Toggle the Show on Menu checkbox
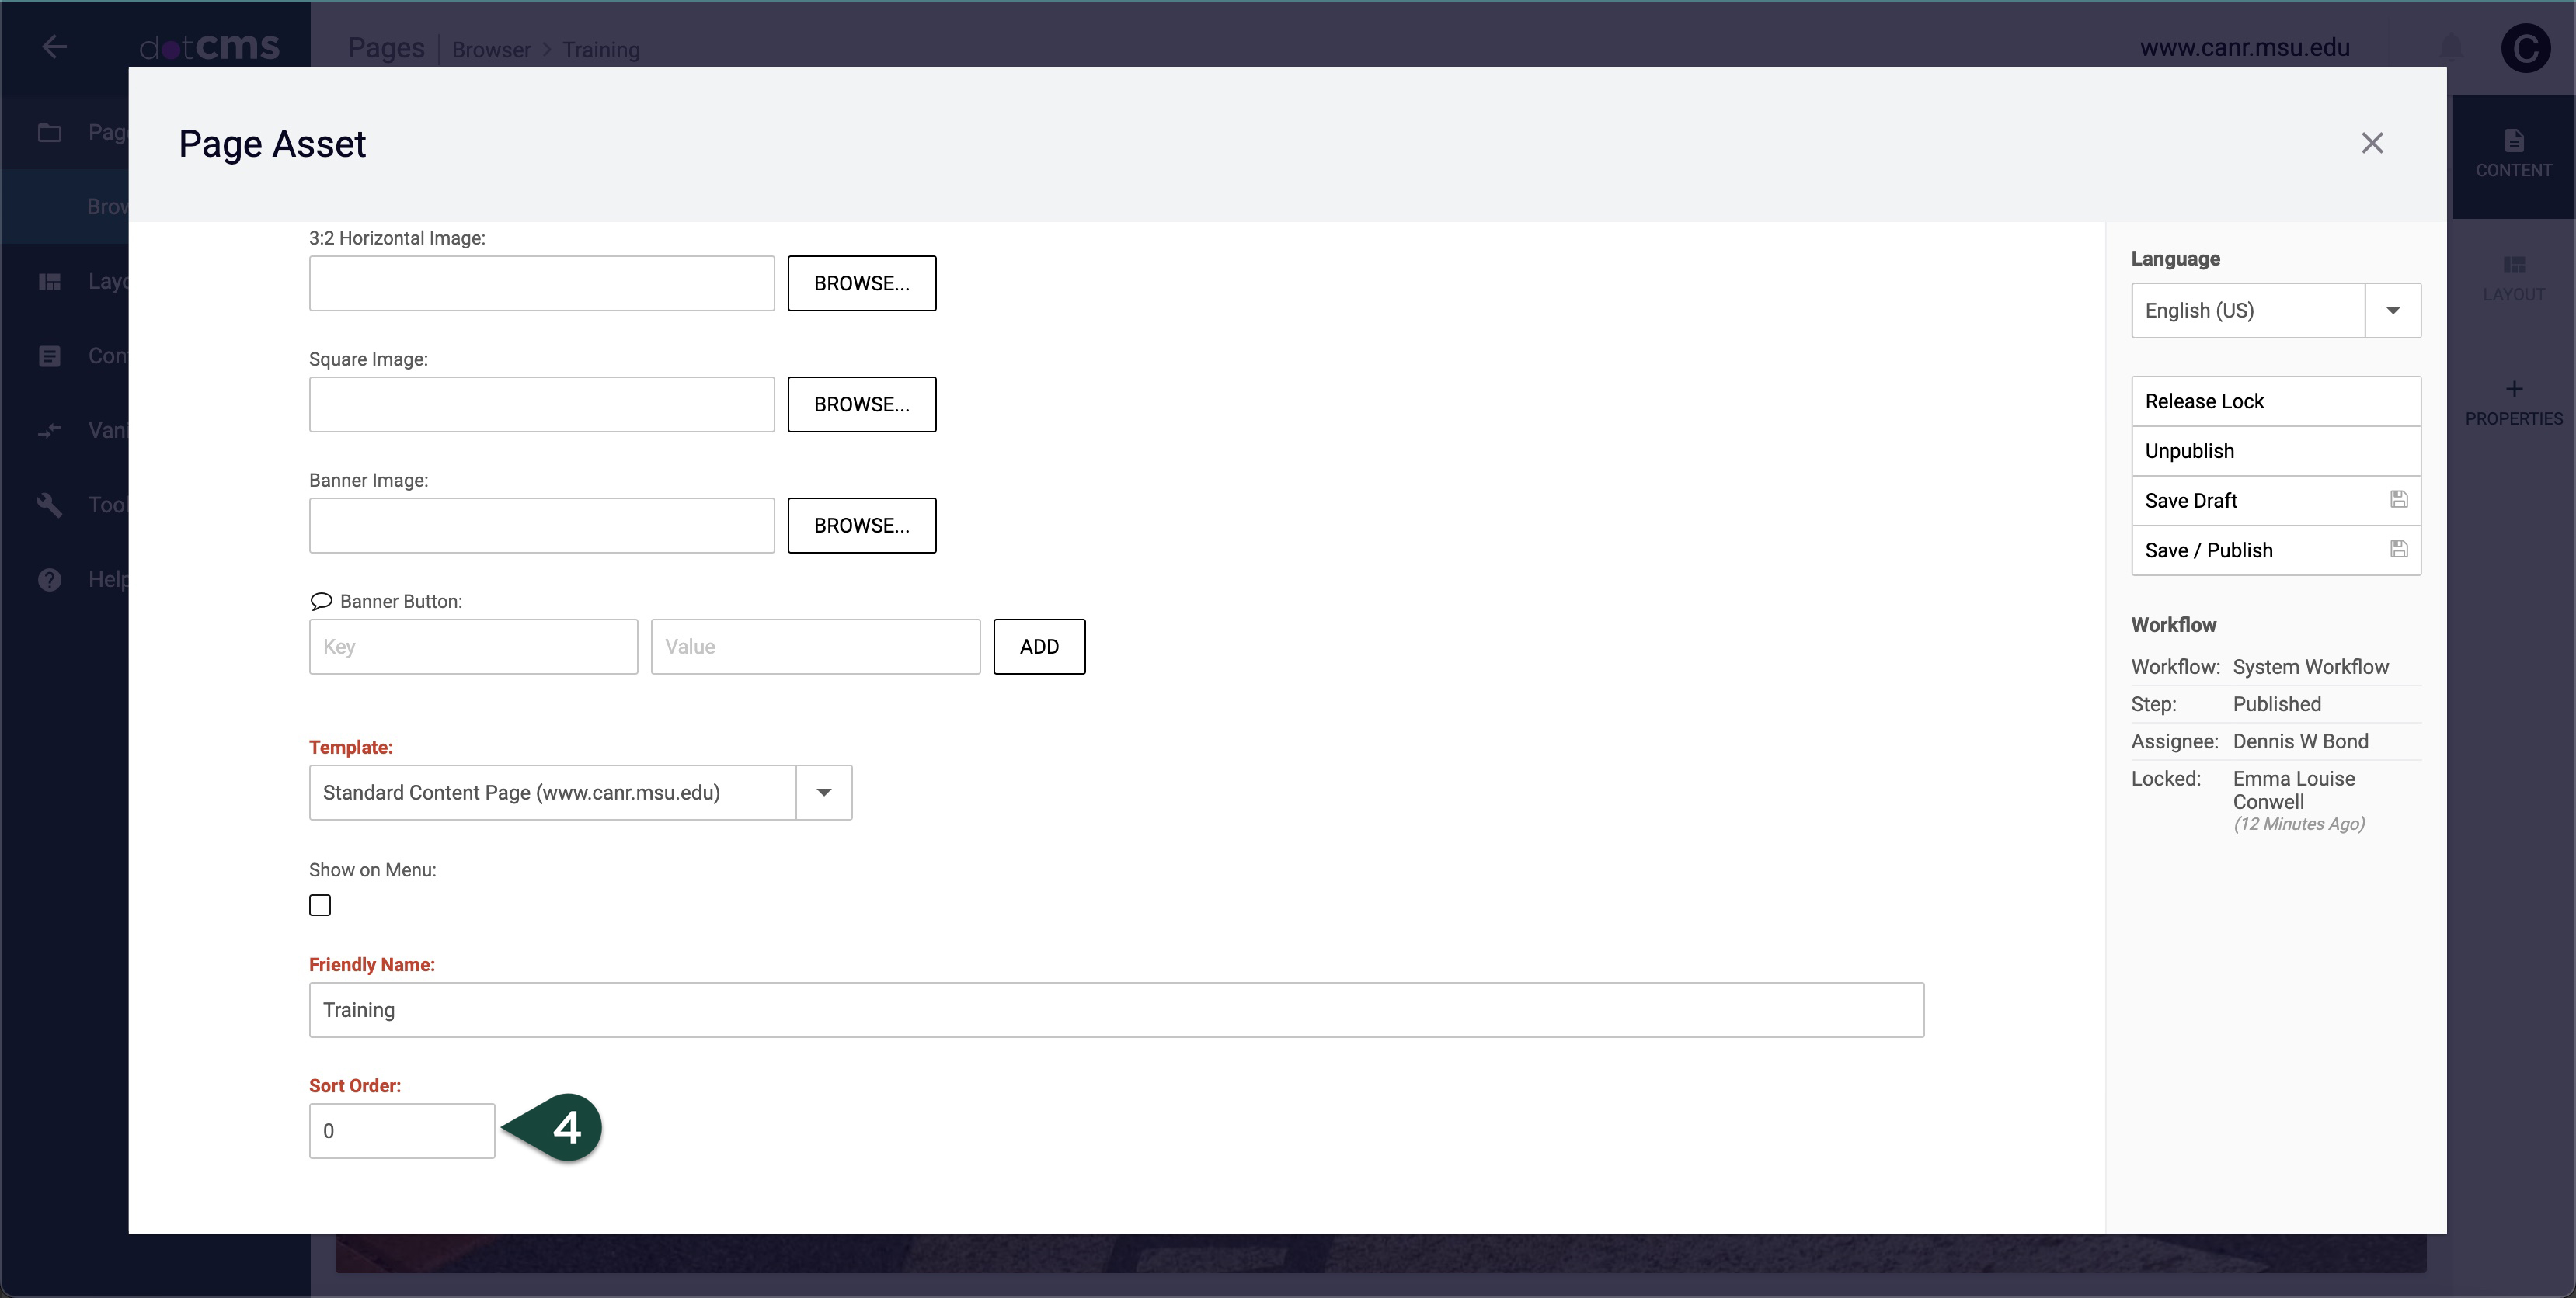Viewport: 2576px width, 1298px height. [x=320, y=904]
